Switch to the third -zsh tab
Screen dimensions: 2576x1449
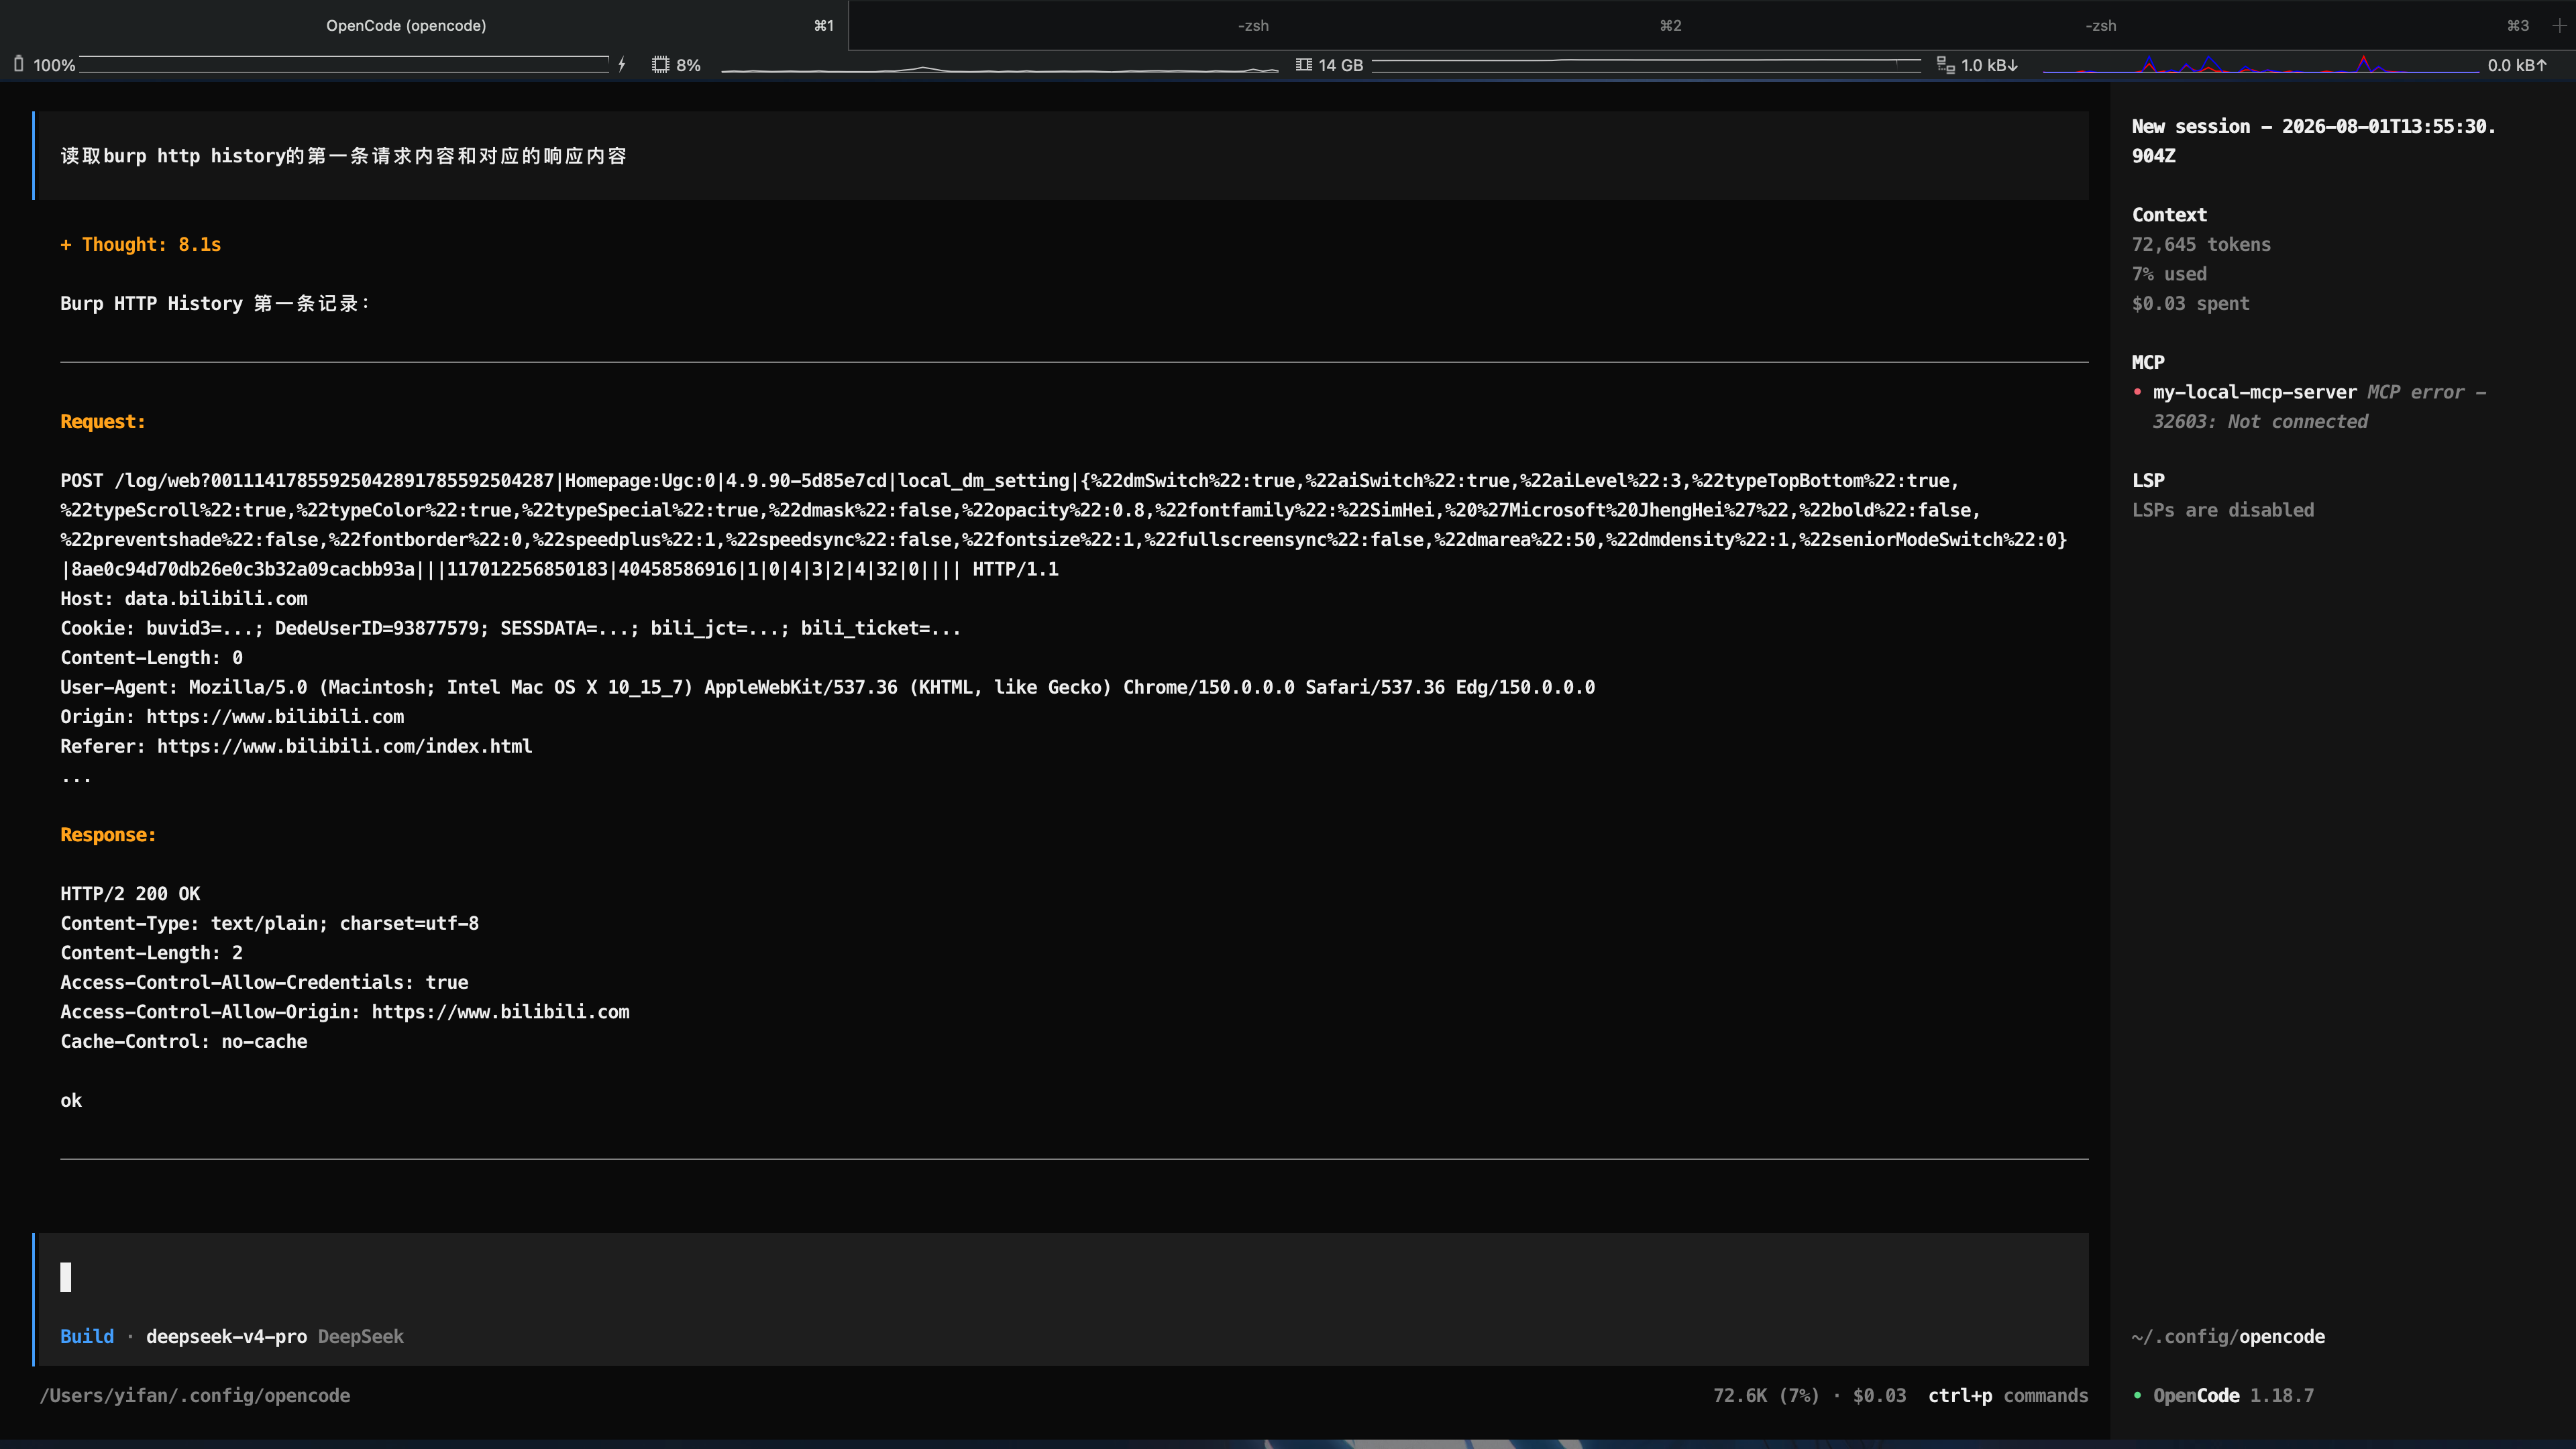(2101, 25)
